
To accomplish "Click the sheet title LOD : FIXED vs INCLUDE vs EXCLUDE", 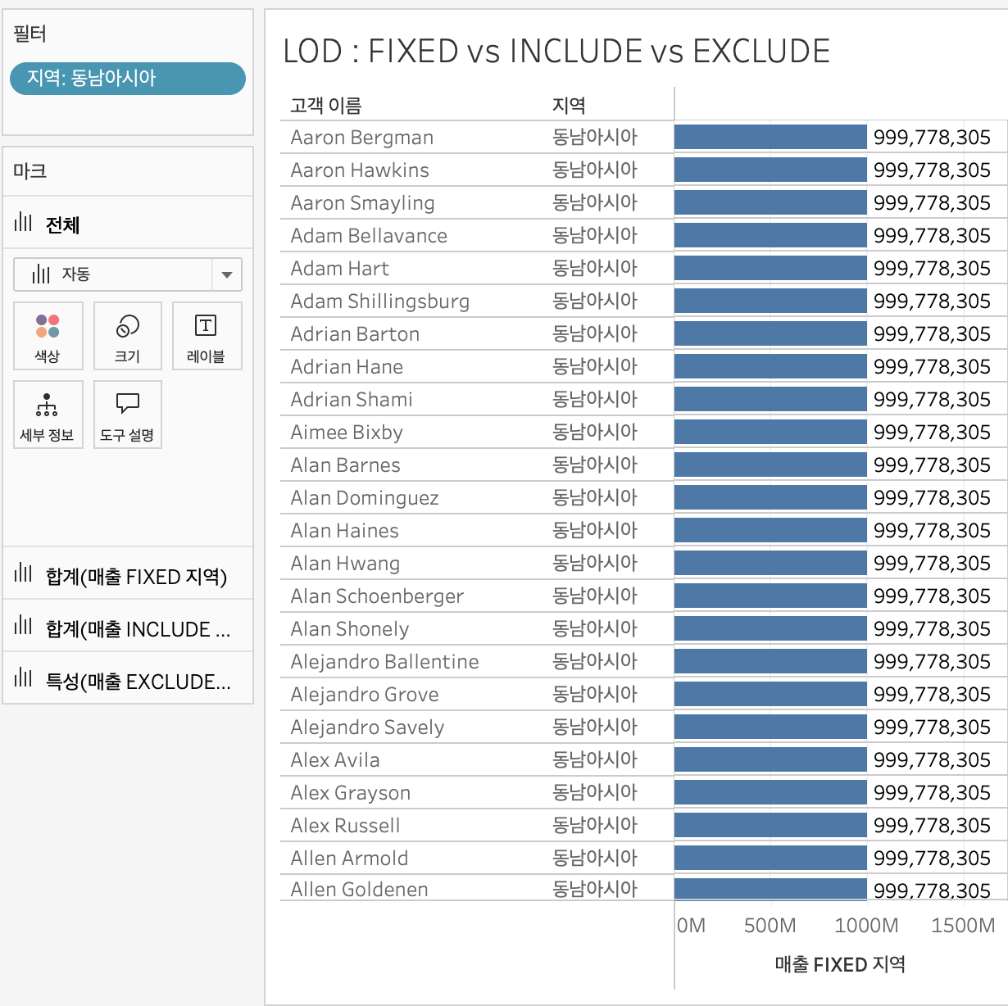I will pyautogui.click(x=556, y=51).
